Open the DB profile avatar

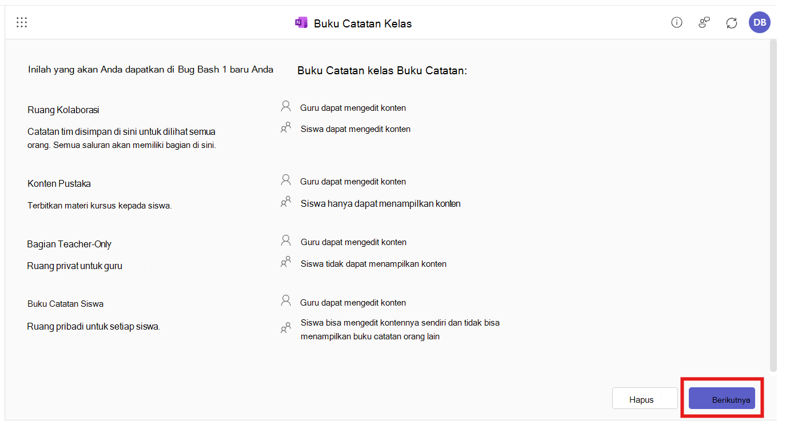point(760,22)
